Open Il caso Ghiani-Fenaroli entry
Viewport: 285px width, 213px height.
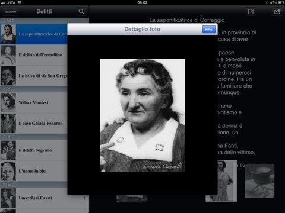pos(34,124)
